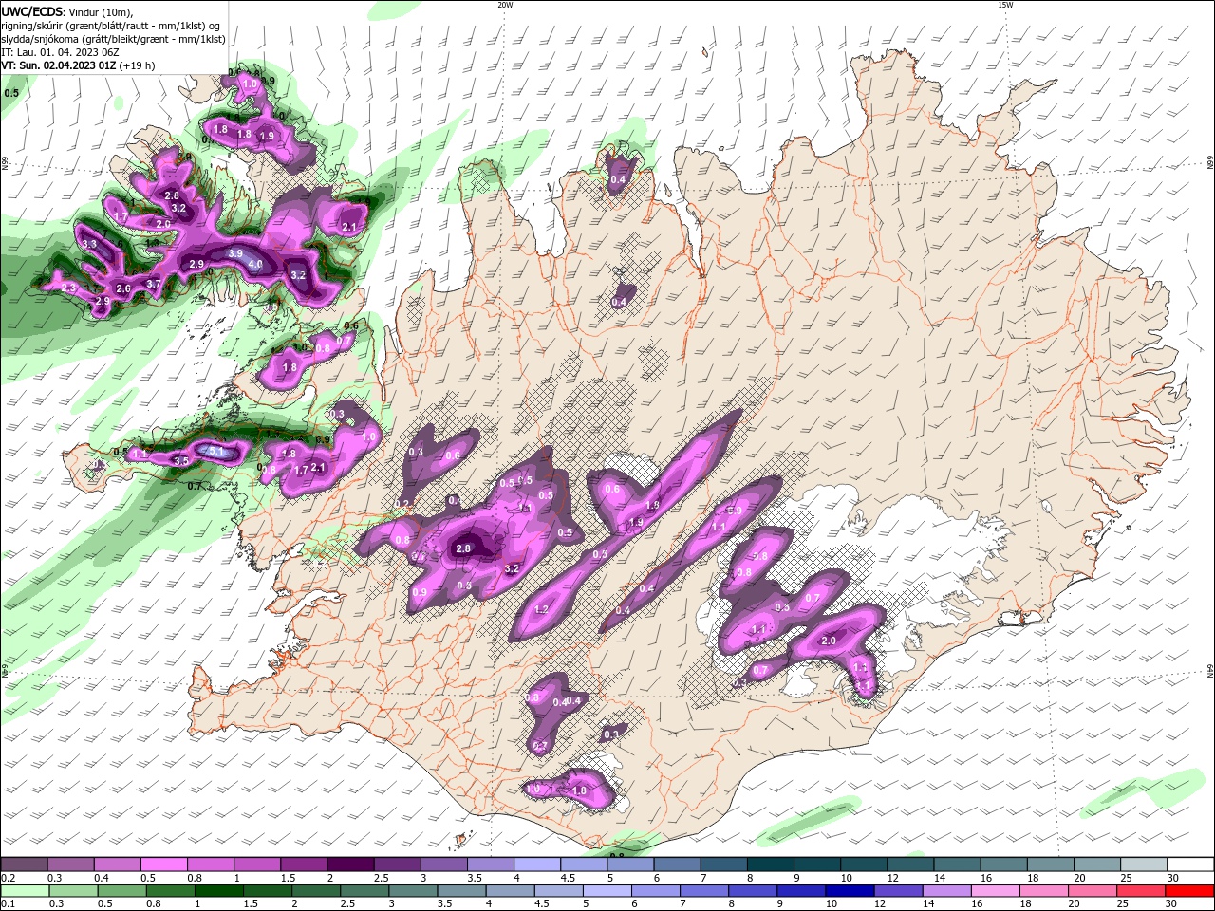This screenshot has height=911, width=1215.
Task: Click the UWC/ECDS title text
Action: [x=32, y=11]
